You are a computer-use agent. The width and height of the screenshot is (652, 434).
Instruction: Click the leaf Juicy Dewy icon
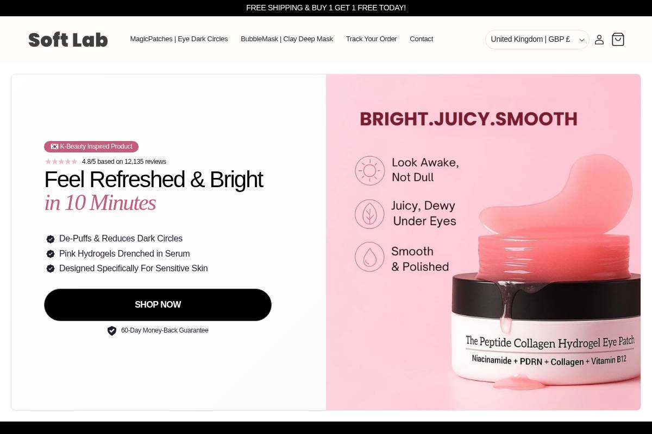(369, 214)
